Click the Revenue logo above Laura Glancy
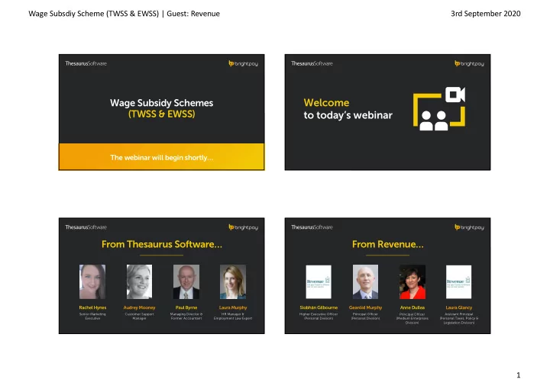Screen dimensions: 550x389 (x=458, y=282)
